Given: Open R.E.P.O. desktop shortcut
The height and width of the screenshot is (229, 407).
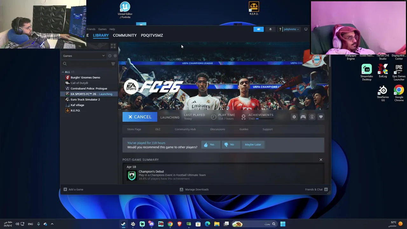Looking at the screenshot, I should click(x=254, y=9).
